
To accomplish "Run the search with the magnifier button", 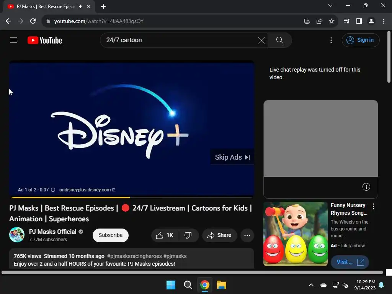I will (x=279, y=40).
